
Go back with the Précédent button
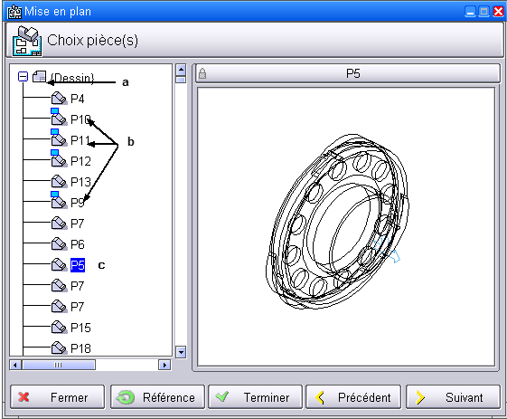[353, 397]
